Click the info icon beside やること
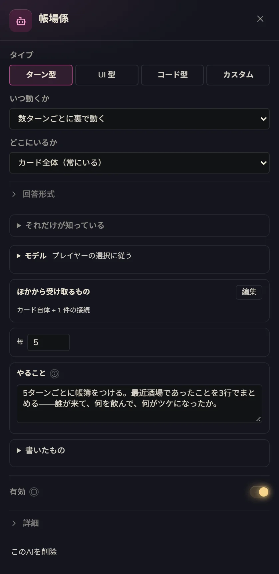 (55, 373)
